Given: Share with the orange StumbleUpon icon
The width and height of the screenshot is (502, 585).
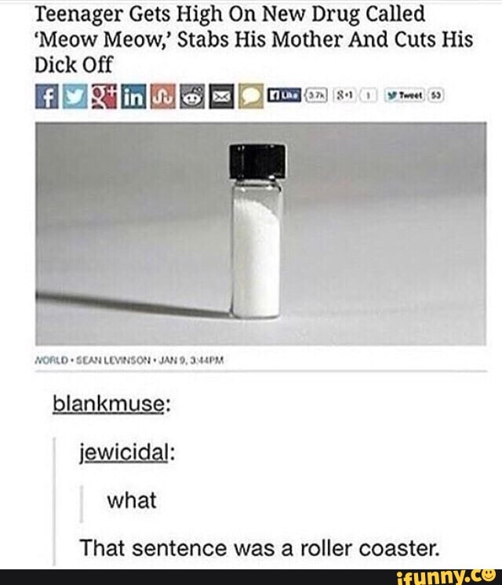Looking at the screenshot, I should (162, 96).
